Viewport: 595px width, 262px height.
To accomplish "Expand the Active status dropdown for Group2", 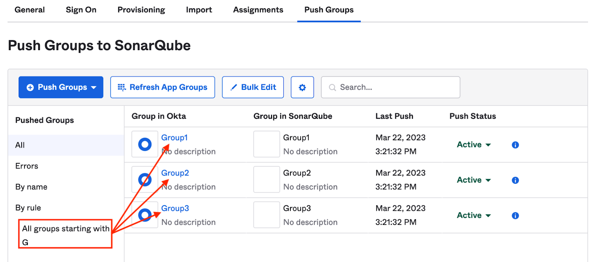I will click(473, 180).
